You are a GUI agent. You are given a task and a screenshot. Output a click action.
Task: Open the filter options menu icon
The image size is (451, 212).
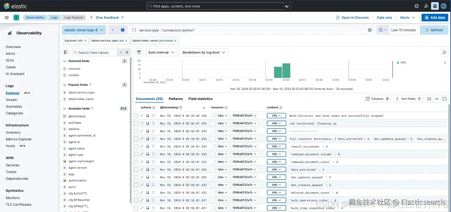(x=113, y=30)
